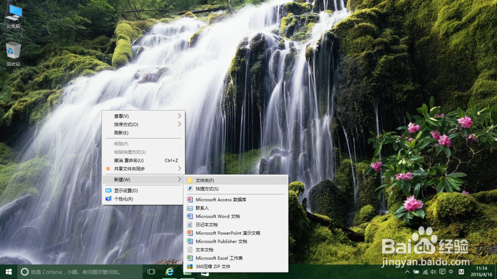
Task: Create a new Microsoft Access 数据库
Action: point(236,200)
